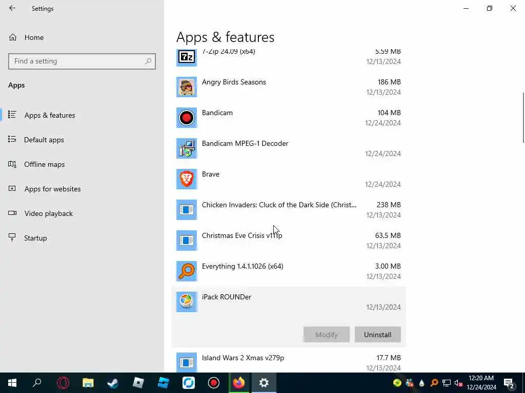Click the Island Wars 2 Xmas icon

pos(187,362)
